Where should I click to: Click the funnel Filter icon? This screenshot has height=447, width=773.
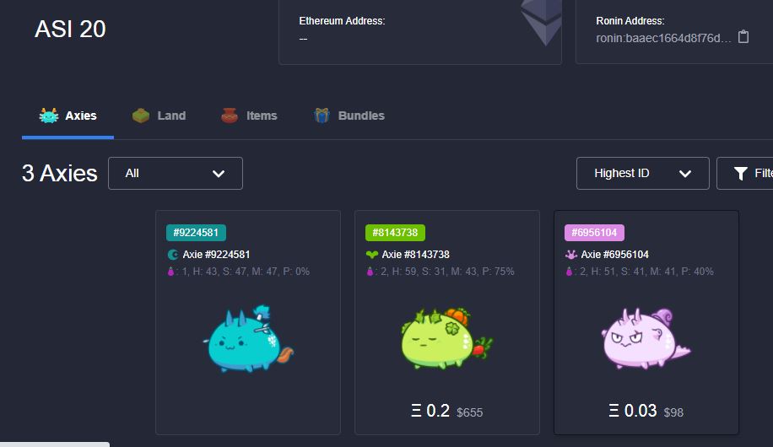[x=740, y=174]
